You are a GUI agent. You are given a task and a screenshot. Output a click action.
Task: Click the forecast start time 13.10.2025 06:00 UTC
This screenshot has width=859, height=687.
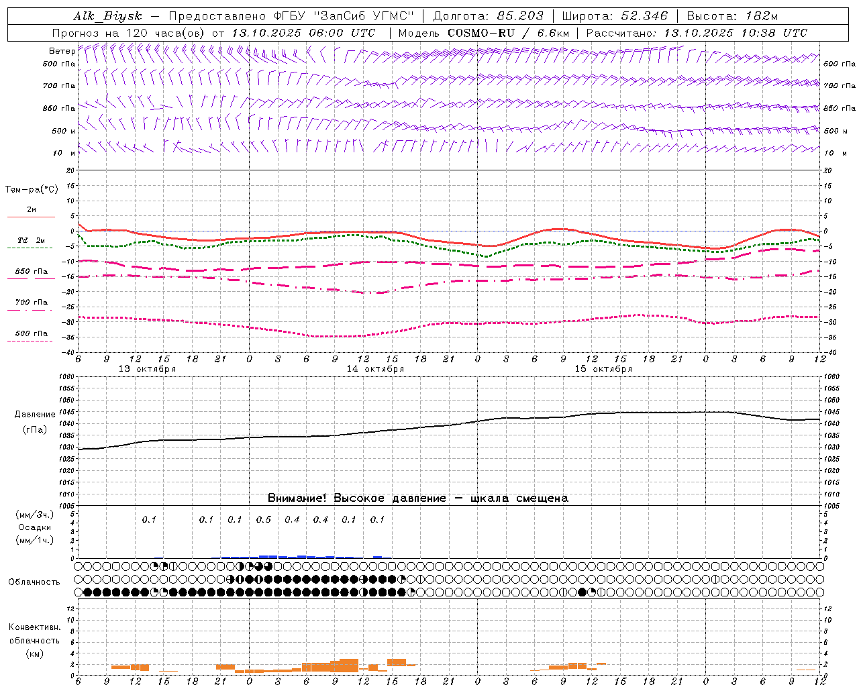303,33
